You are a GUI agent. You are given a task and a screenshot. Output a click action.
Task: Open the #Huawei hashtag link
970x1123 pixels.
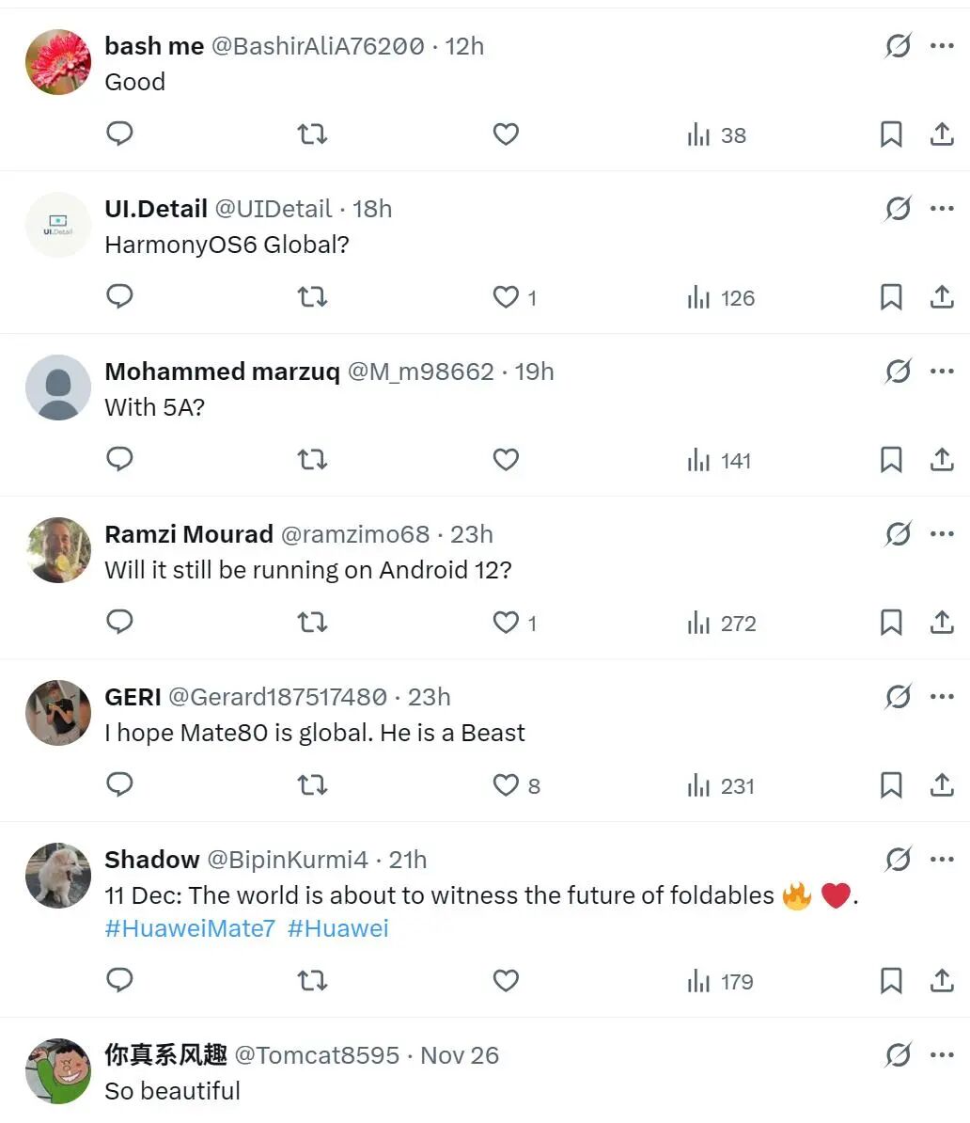tap(338, 928)
